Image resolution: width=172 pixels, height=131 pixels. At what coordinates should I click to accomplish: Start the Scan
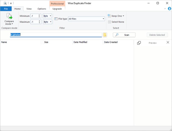[x=124, y=35]
